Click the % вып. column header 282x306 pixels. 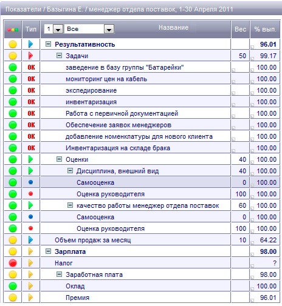pos(265,29)
